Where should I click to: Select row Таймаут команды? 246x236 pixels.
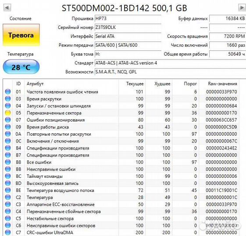pyautogui.click(x=121, y=176)
